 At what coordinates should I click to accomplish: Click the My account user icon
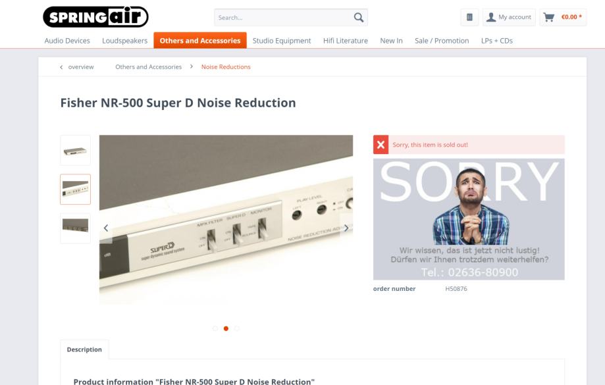click(x=491, y=17)
